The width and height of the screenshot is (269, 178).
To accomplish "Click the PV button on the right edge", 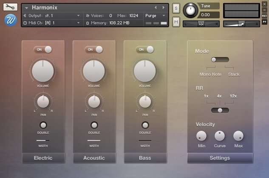I will pyautogui.click(x=264, y=21).
